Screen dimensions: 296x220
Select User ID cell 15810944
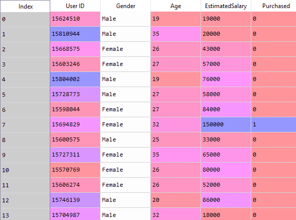click(75, 34)
